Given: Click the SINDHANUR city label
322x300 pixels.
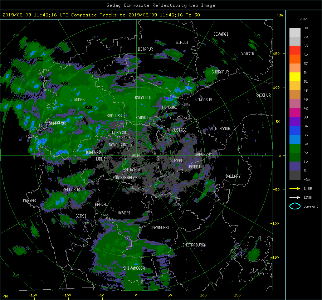Looking at the screenshot, I should click(x=220, y=129).
